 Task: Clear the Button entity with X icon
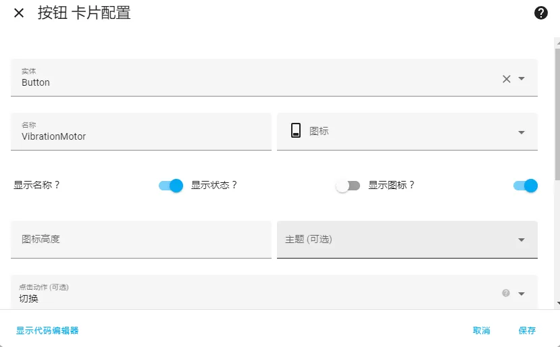pos(507,79)
